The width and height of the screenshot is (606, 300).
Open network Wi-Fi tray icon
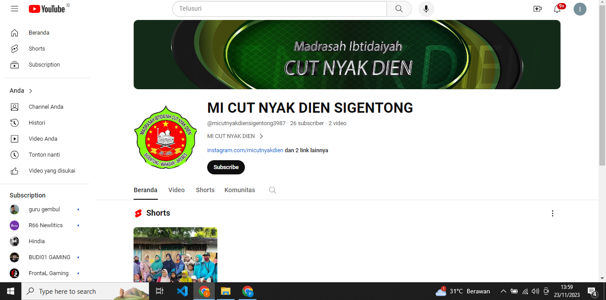525,291
